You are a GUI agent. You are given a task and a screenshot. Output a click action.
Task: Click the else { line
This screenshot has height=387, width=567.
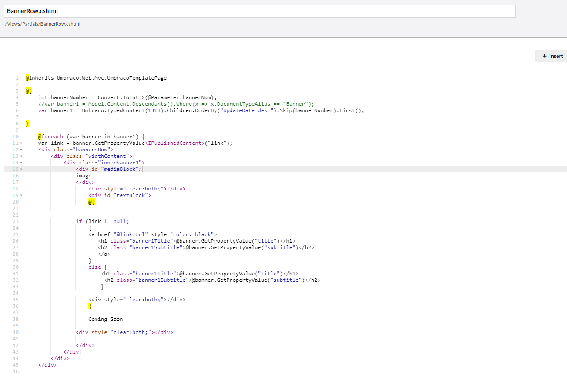point(97,267)
